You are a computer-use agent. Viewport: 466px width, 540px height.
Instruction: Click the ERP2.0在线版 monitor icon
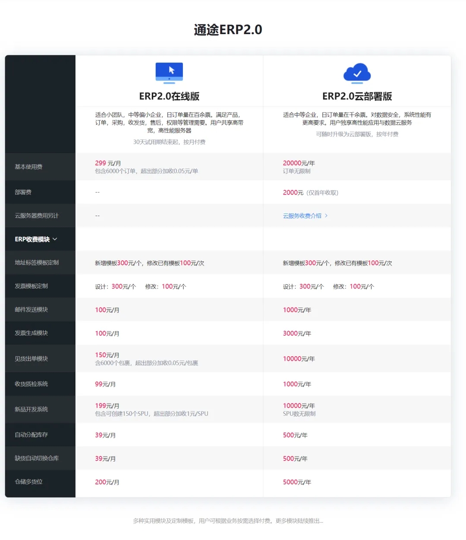(x=169, y=72)
